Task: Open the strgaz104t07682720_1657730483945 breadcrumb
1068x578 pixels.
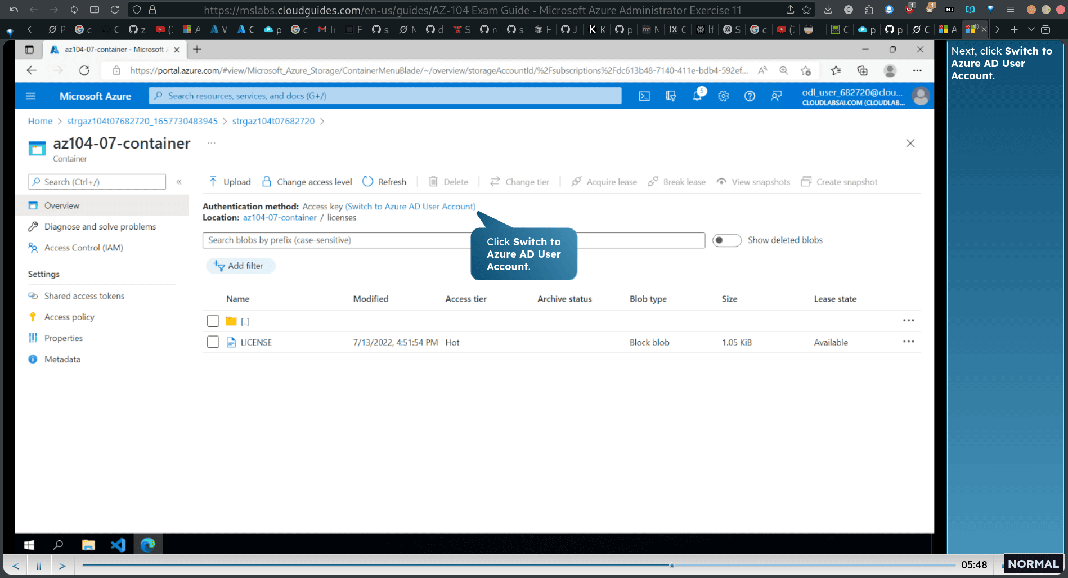Action: point(142,121)
